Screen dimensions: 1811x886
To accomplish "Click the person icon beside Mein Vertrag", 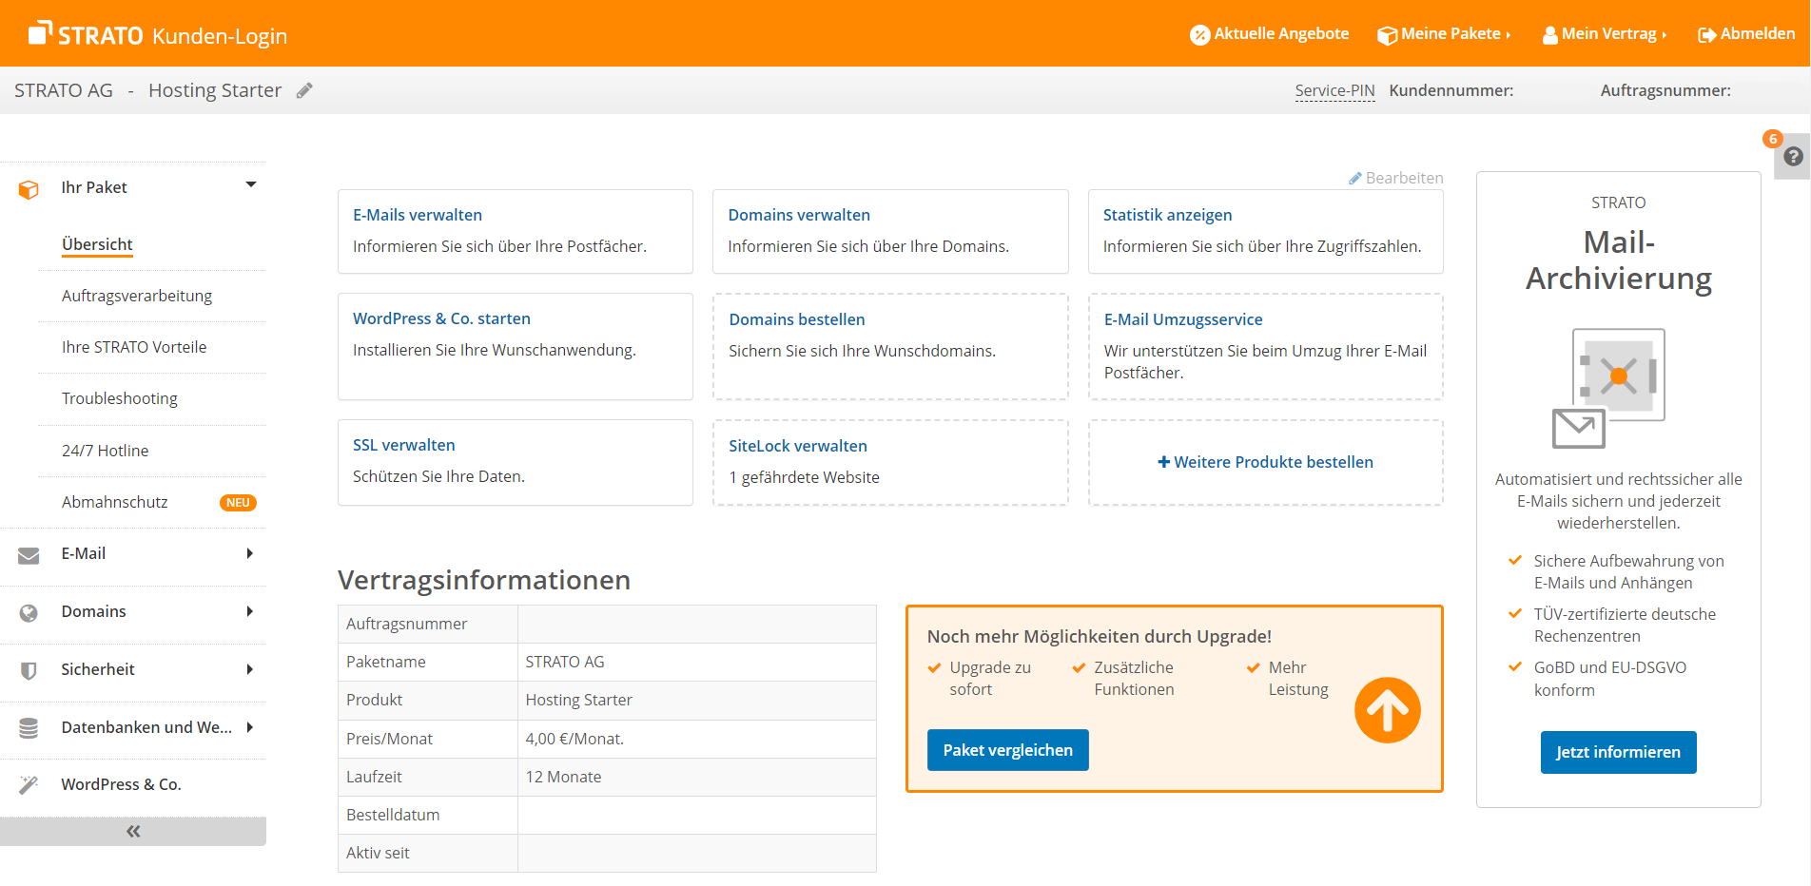I will point(1550,35).
